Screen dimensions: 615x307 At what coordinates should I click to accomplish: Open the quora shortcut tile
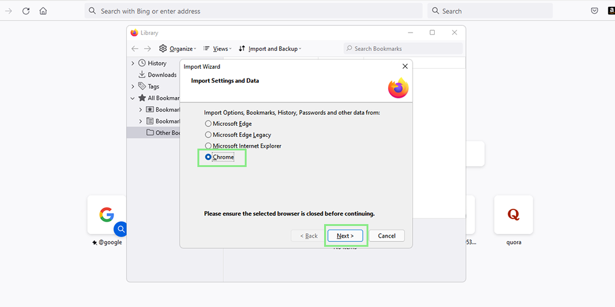514,214
